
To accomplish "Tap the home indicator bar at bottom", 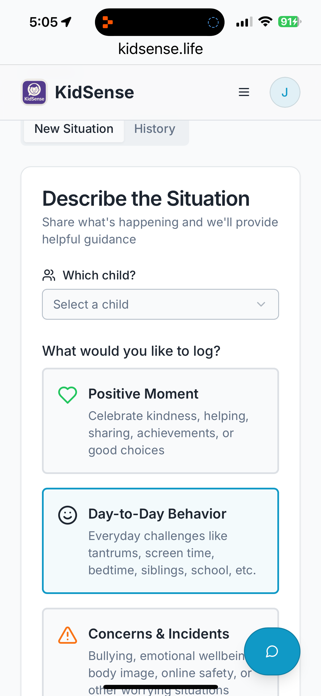I will (160, 687).
